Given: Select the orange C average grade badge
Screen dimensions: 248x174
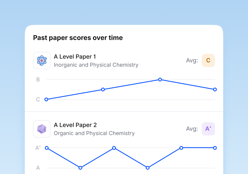Looking at the screenshot, I should [x=208, y=61].
